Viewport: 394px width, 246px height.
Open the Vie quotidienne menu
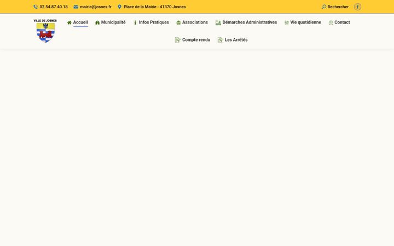(x=305, y=22)
